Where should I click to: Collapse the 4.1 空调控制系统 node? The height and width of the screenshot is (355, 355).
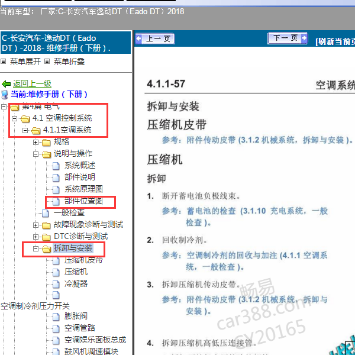pos(14,118)
